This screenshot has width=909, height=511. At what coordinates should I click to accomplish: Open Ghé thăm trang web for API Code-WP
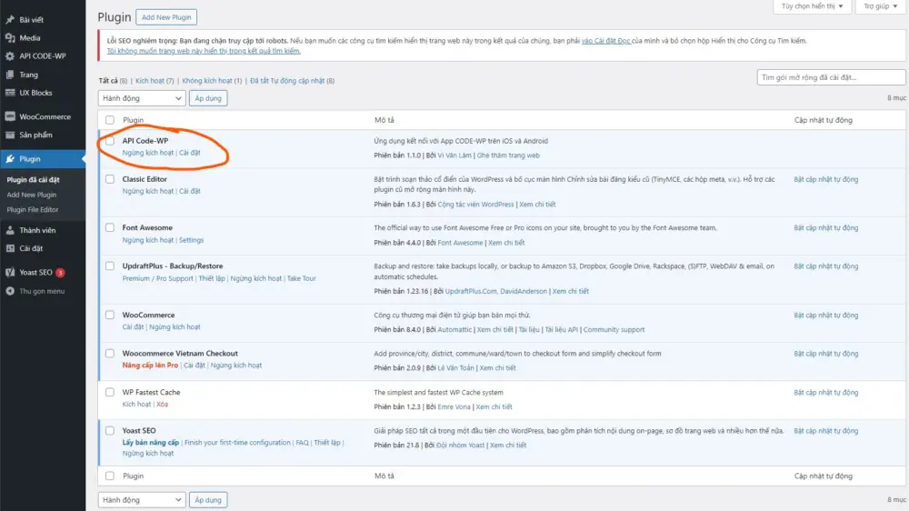(x=508, y=155)
